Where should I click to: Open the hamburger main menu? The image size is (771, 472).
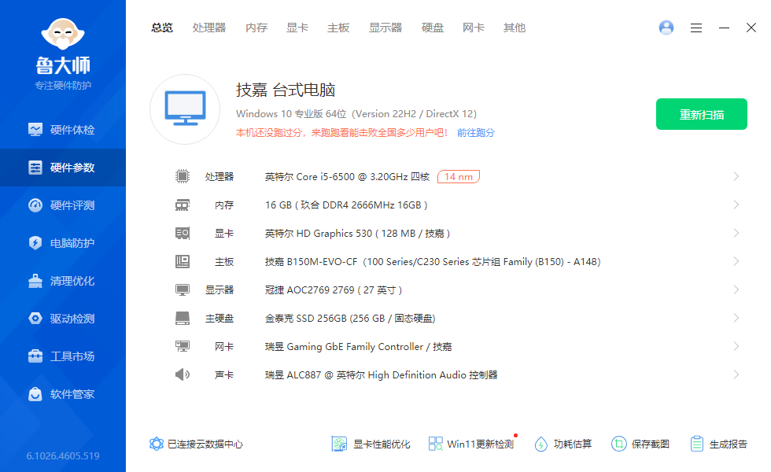tap(695, 28)
